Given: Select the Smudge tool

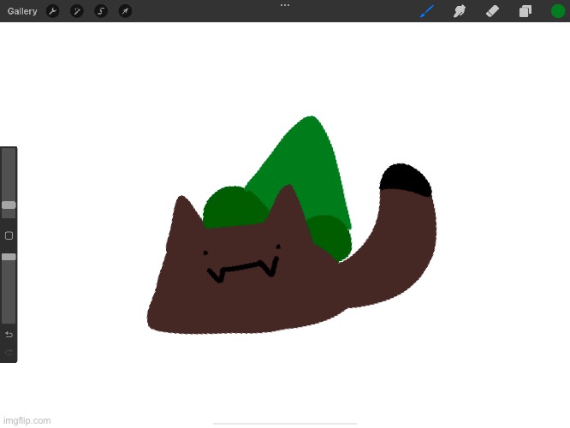Looking at the screenshot, I should [x=460, y=11].
